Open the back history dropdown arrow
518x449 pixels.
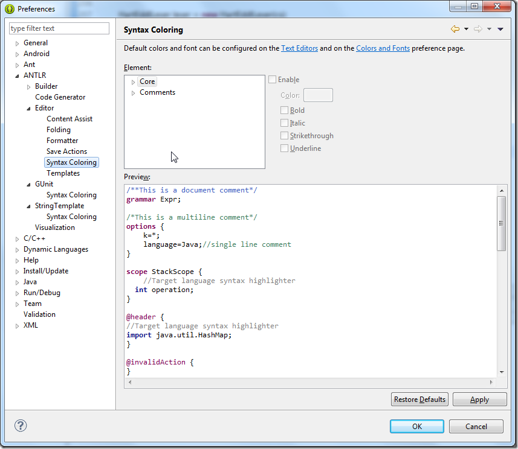tap(466, 30)
